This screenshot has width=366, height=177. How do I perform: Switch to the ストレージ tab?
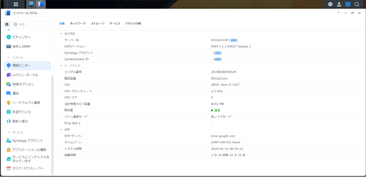(x=98, y=24)
